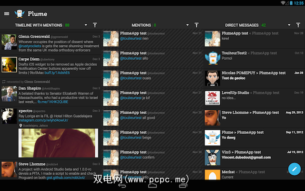305x191 pixels.
Task: Open Mentions column dropdown arrow
Action: pyautogui.click(x=187, y=25)
